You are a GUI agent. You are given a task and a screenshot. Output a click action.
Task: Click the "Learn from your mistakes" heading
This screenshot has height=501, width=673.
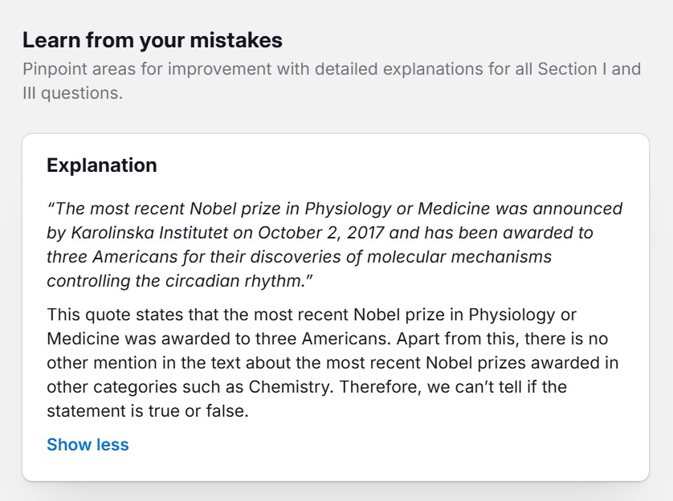[x=153, y=40]
